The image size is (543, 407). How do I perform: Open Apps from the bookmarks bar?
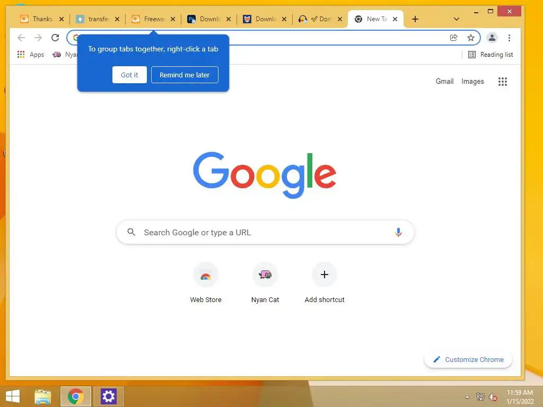point(30,55)
